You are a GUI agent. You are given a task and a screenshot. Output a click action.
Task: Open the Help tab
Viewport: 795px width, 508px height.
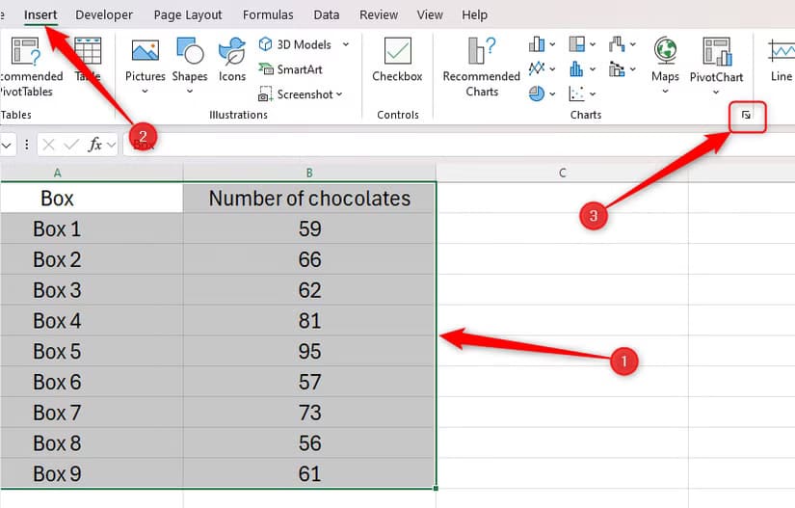[x=474, y=15]
